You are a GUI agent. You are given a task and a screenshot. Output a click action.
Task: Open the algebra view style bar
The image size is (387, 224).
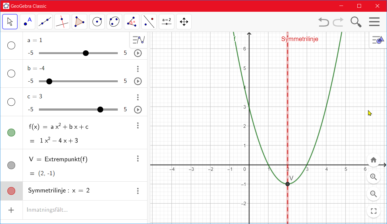point(138,40)
